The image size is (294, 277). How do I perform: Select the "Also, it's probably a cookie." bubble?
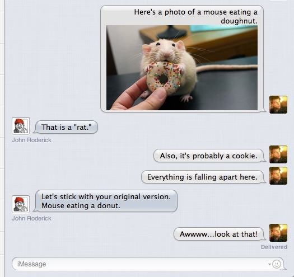pyautogui.click(x=209, y=156)
